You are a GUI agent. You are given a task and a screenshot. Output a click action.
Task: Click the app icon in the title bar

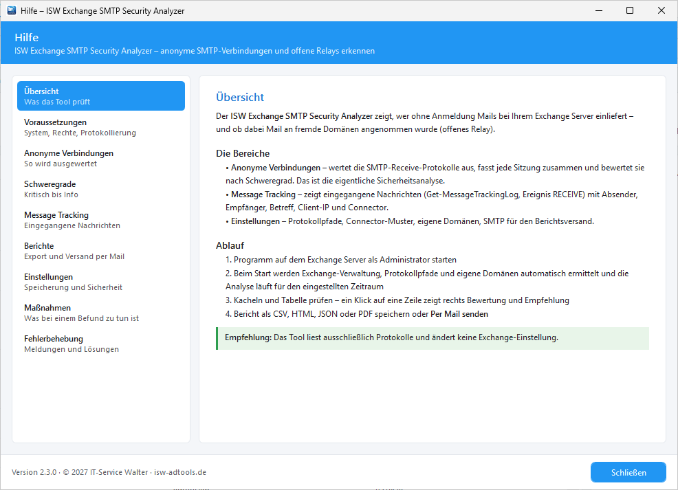coord(12,10)
